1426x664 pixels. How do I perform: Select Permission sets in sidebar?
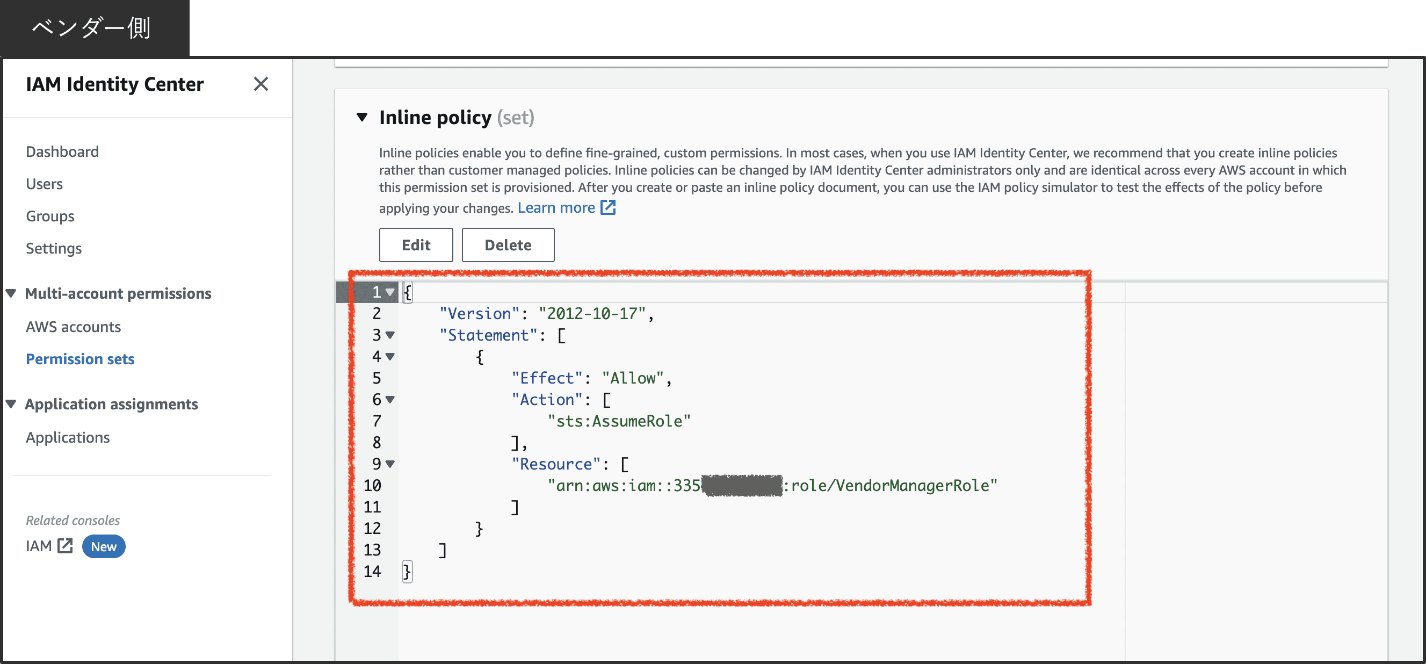tap(80, 359)
